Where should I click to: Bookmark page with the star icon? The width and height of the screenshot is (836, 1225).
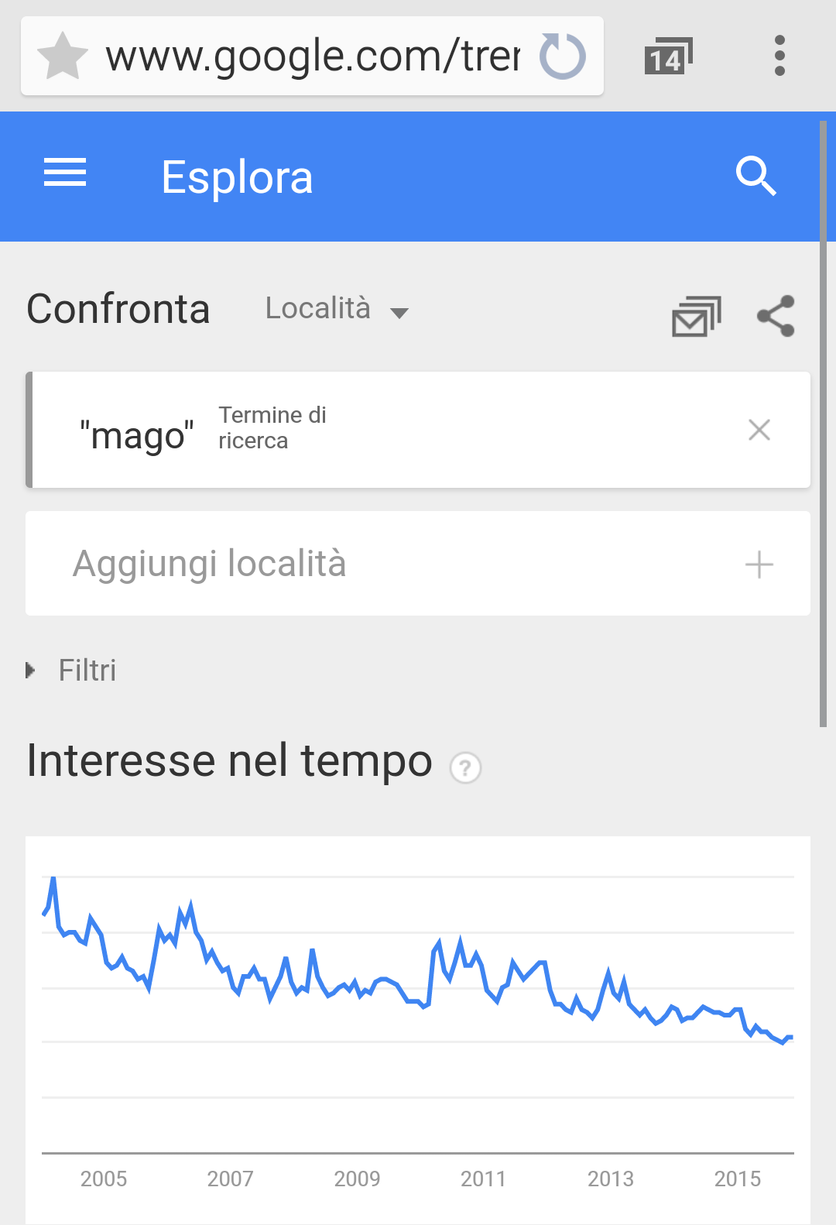point(63,56)
